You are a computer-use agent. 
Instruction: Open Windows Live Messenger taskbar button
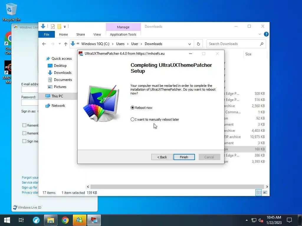pos(79,220)
